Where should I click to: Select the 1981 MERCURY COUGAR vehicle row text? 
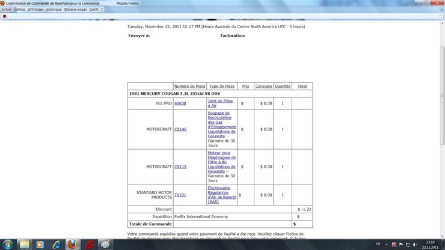click(x=174, y=94)
